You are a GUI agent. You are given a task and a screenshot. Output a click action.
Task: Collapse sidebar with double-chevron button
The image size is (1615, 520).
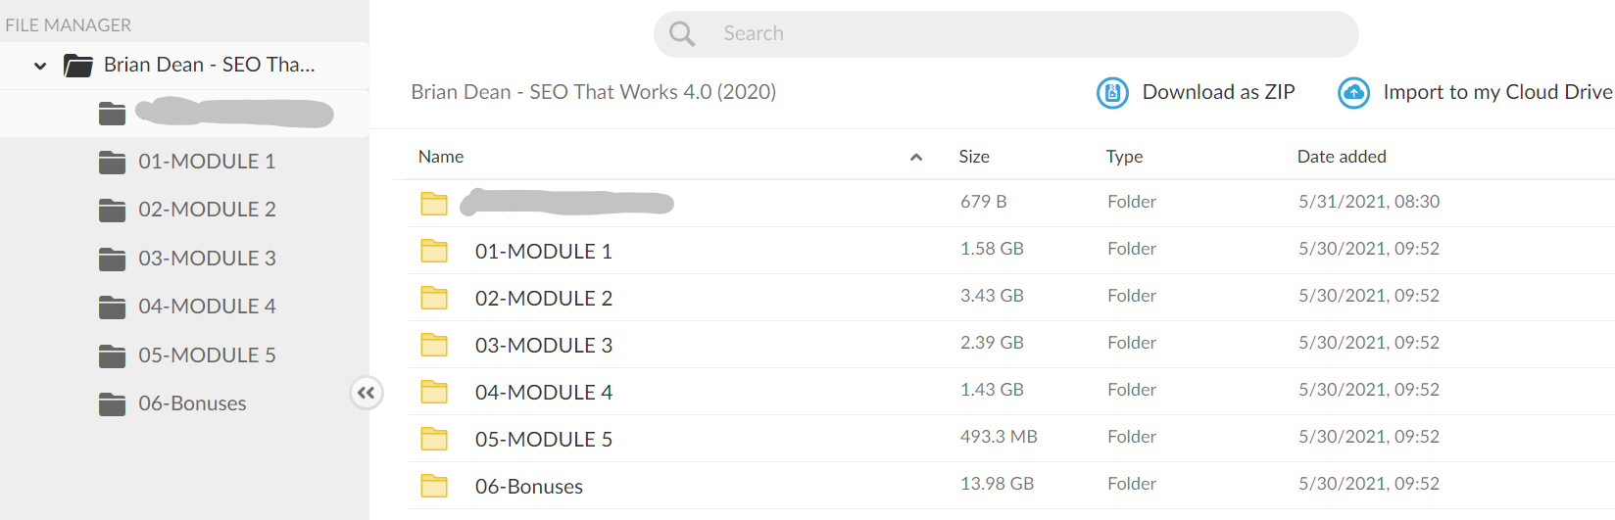[367, 393]
